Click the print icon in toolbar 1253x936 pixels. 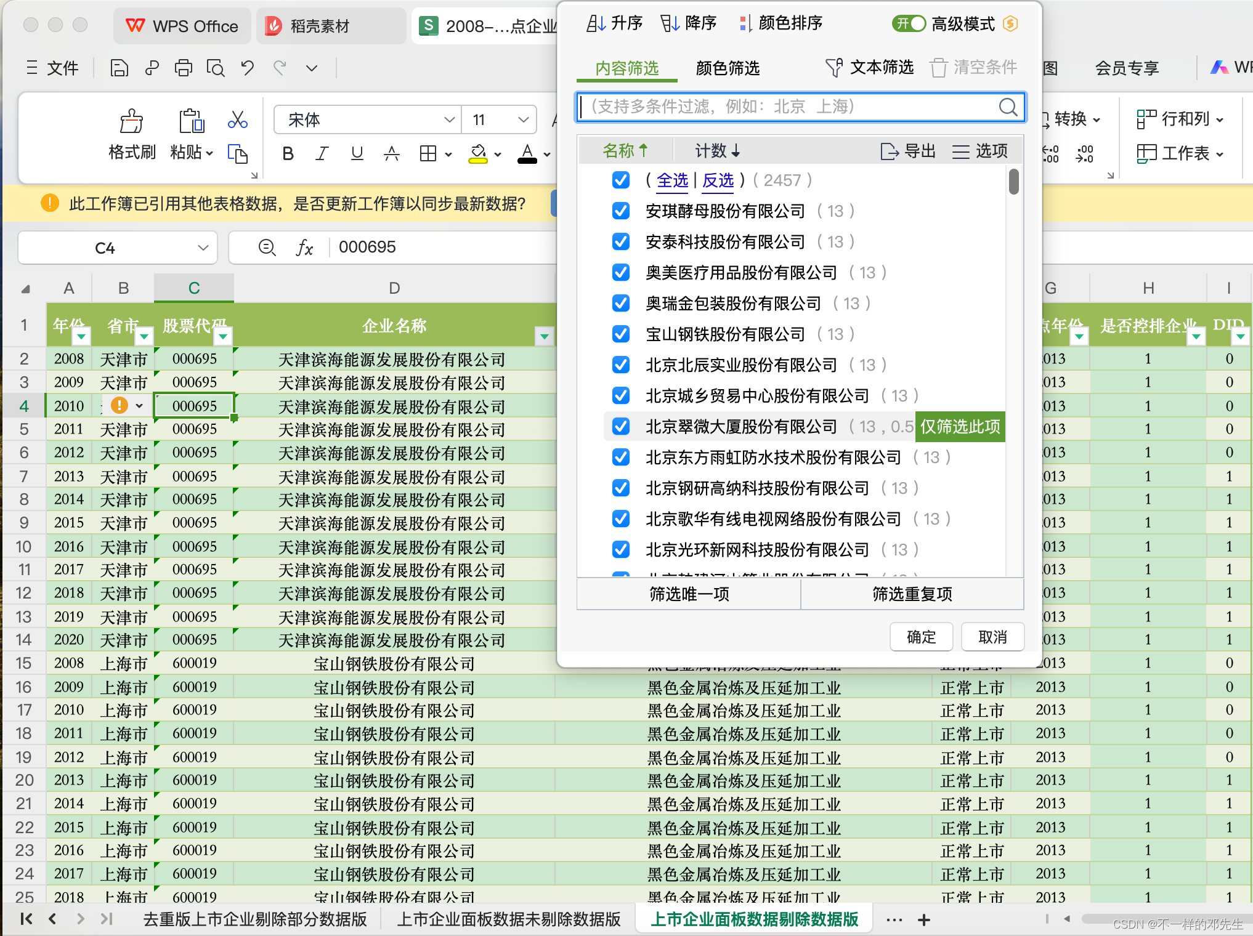tap(183, 68)
